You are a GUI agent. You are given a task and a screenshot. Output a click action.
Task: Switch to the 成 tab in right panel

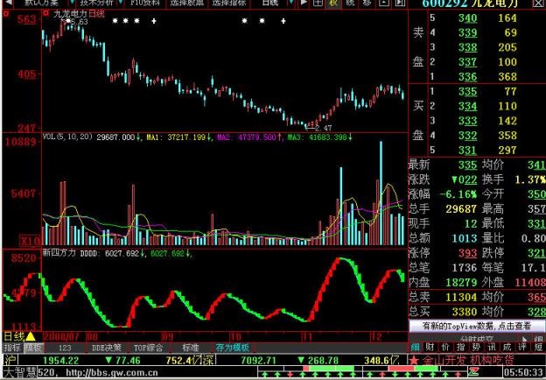coord(507,348)
